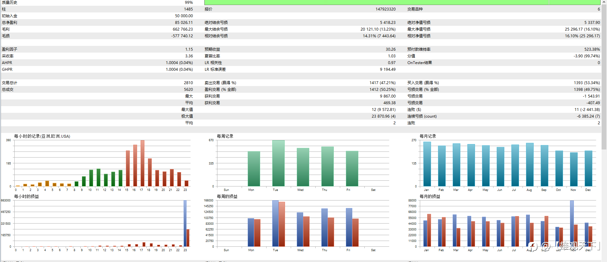Select the ticks value '147923320'
The height and width of the screenshot is (262, 607).
385,9
